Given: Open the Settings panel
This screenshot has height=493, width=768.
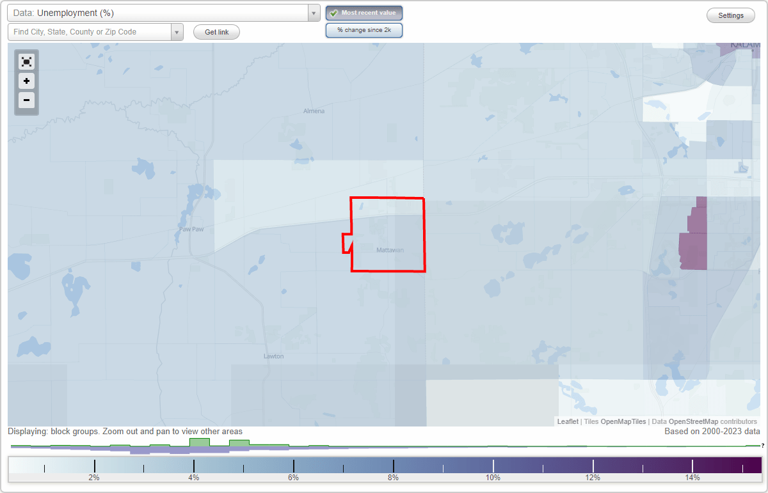Looking at the screenshot, I should (x=730, y=15).
